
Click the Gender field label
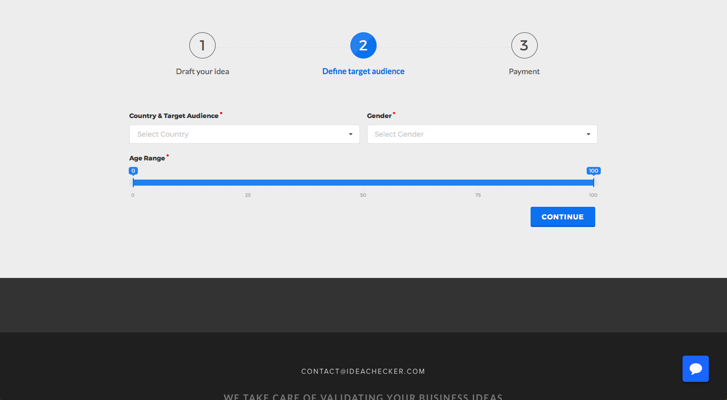click(x=379, y=116)
